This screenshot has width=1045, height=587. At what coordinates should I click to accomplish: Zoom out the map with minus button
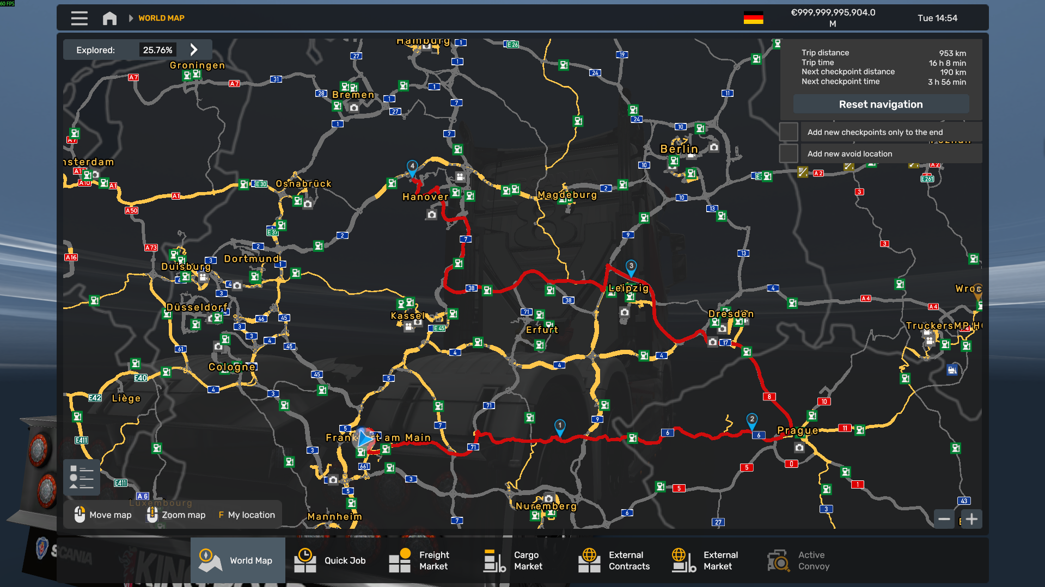944,519
